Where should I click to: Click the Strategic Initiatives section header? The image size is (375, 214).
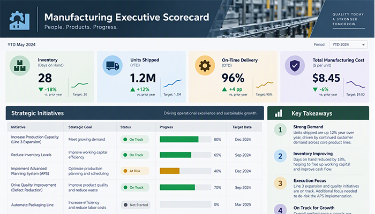[134, 113]
